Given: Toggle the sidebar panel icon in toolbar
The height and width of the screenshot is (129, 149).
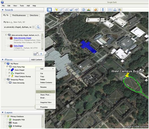Looking at the screenshot, I should pyautogui.click(x=49, y=10).
